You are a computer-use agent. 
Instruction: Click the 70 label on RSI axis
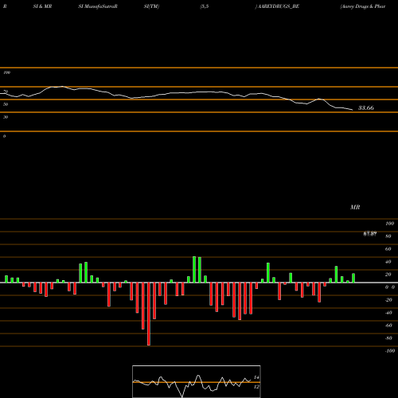pyautogui.click(x=6, y=92)
